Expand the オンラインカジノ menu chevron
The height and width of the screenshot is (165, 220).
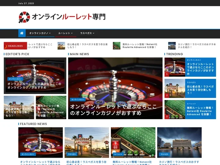point(50,33)
